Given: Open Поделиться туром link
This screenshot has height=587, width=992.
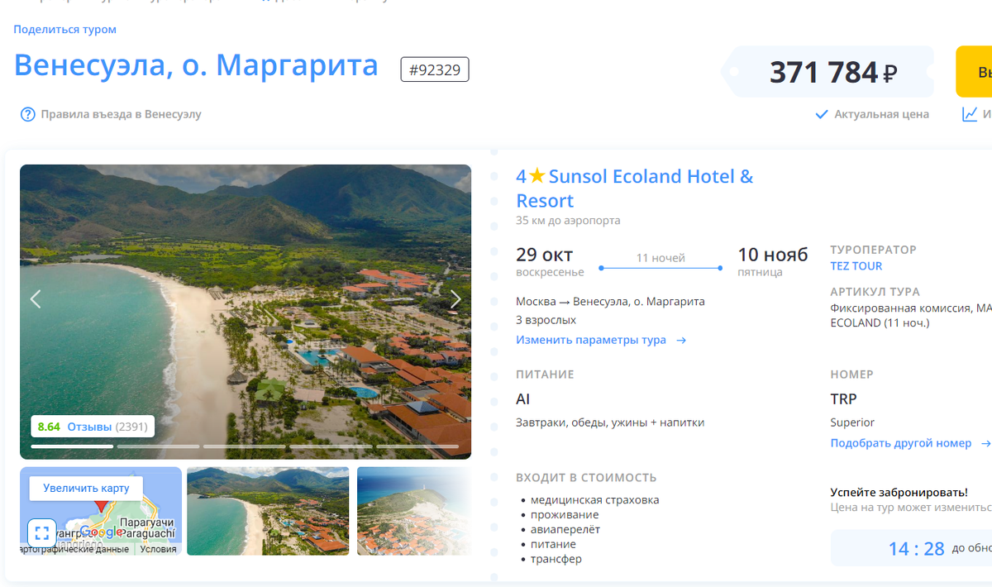Looking at the screenshot, I should [64, 30].
